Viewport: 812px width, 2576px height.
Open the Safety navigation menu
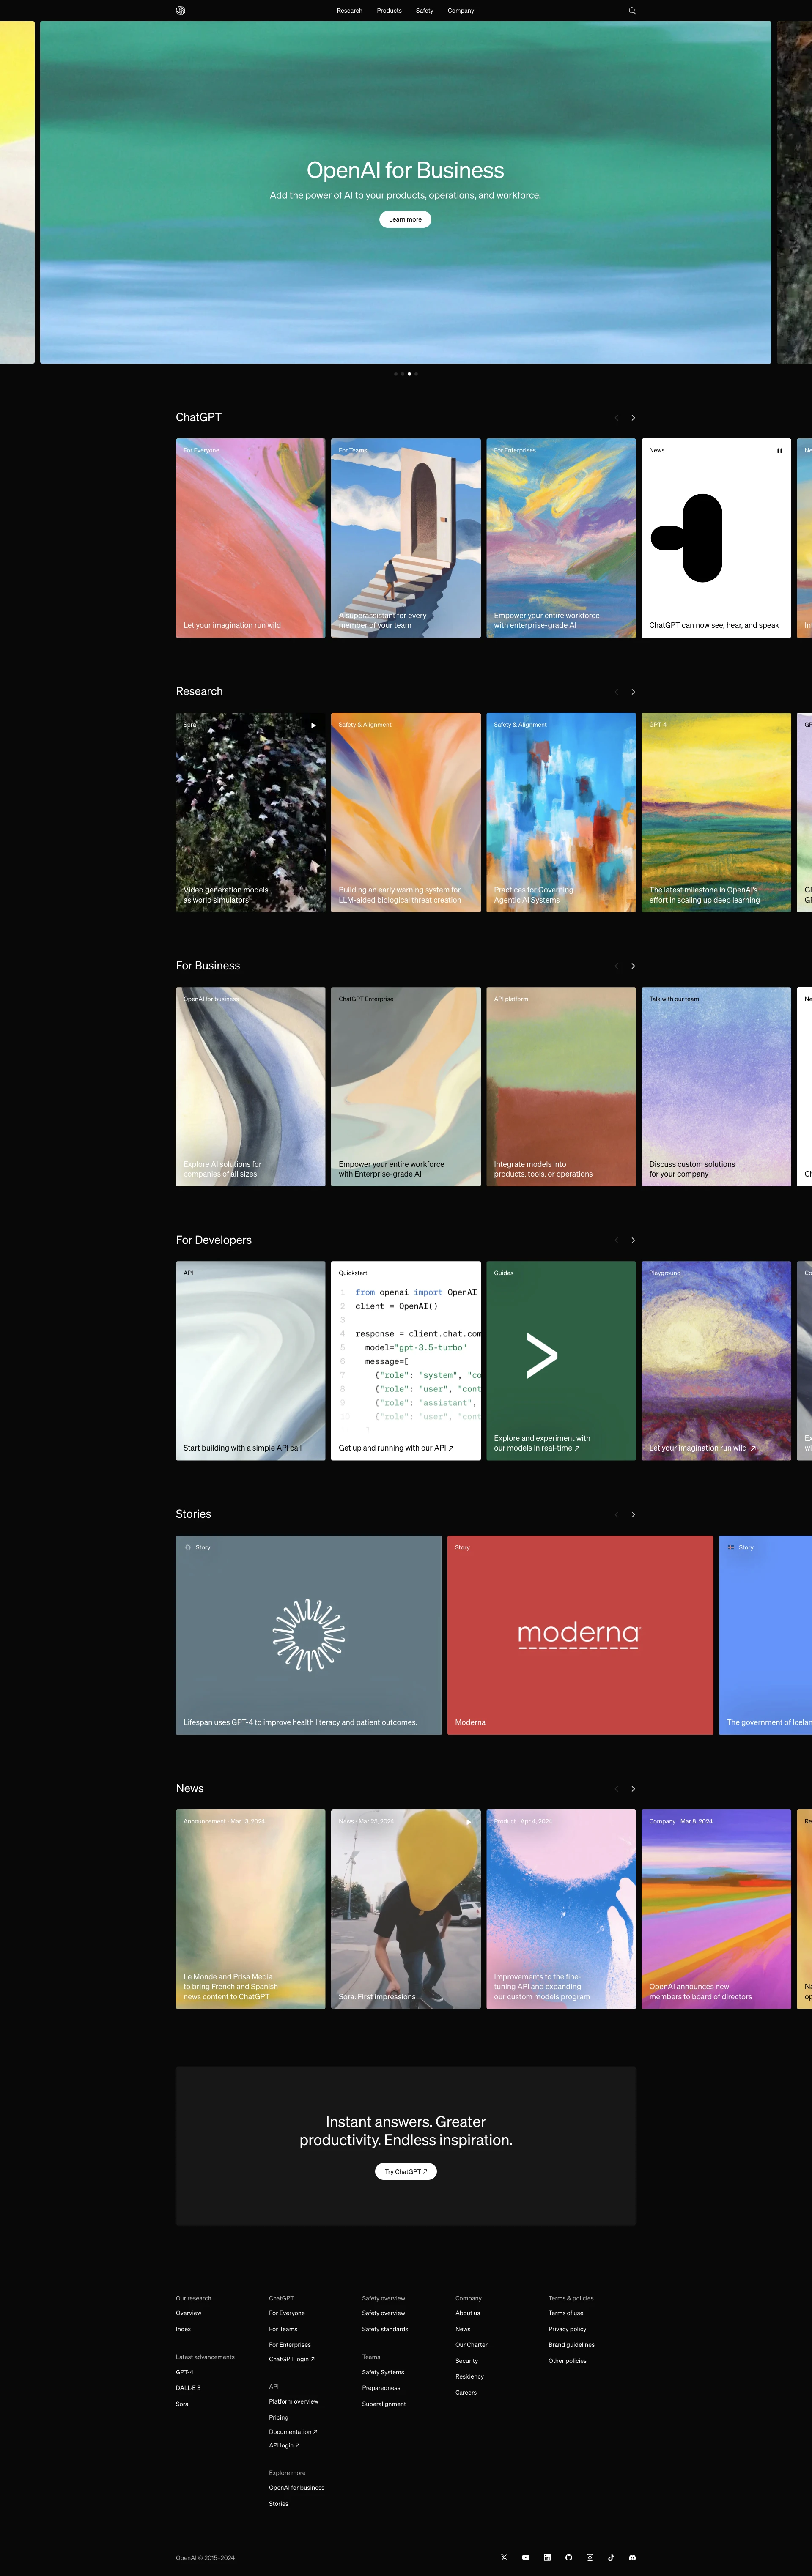pyautogui.click(x=425, y=11)
